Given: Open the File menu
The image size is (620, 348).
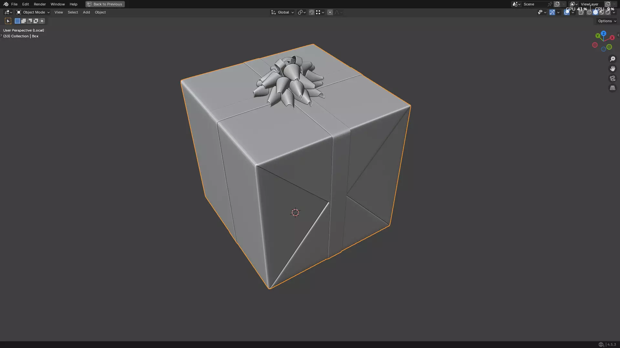Looking at the screenshot, I should click(14, 4).
